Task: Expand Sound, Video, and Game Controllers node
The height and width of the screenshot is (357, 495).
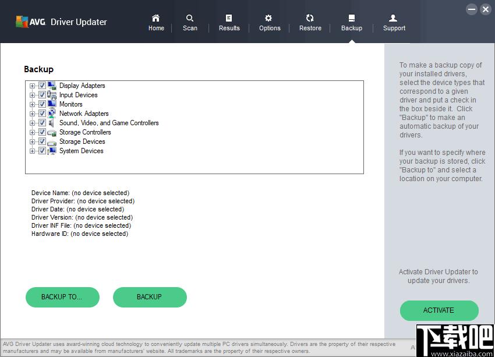Action: [x=32, y=123]
